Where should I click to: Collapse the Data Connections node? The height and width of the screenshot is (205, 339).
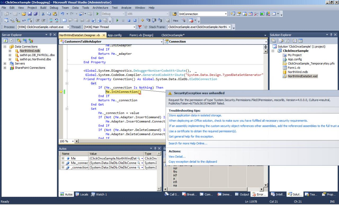(5, 46)
